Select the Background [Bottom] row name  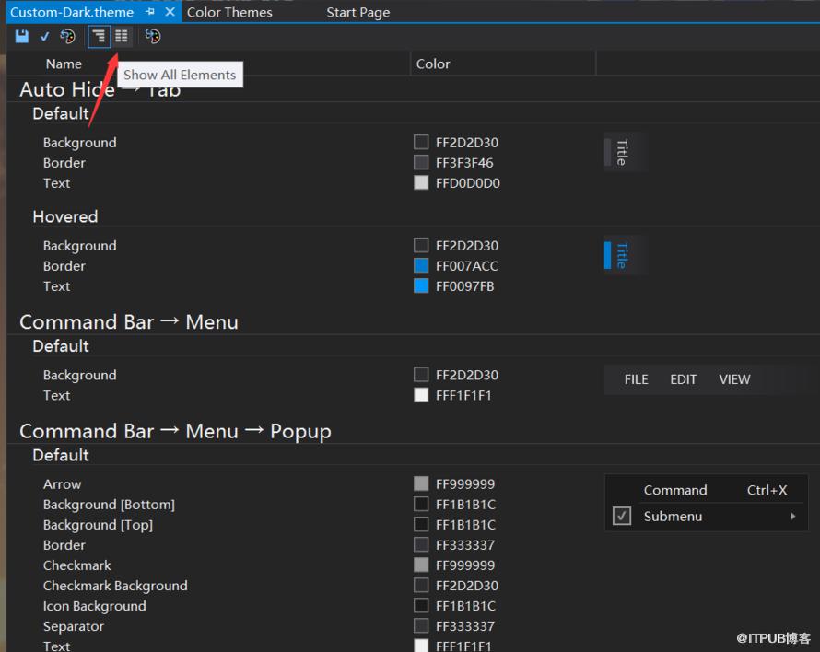[109, 505]
